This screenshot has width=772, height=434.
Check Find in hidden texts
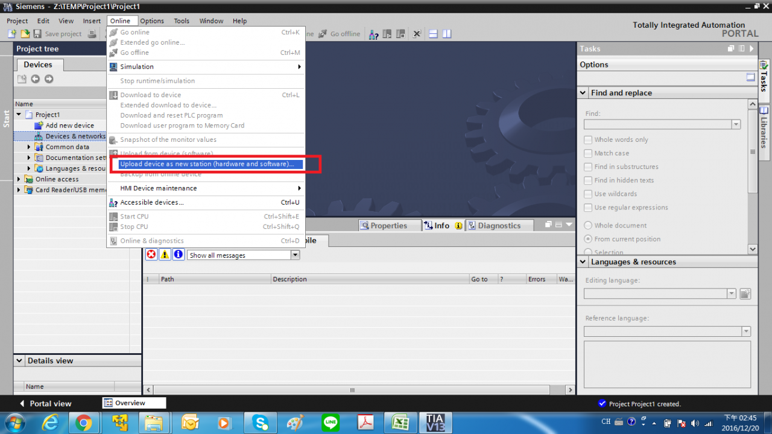(588, 180)
